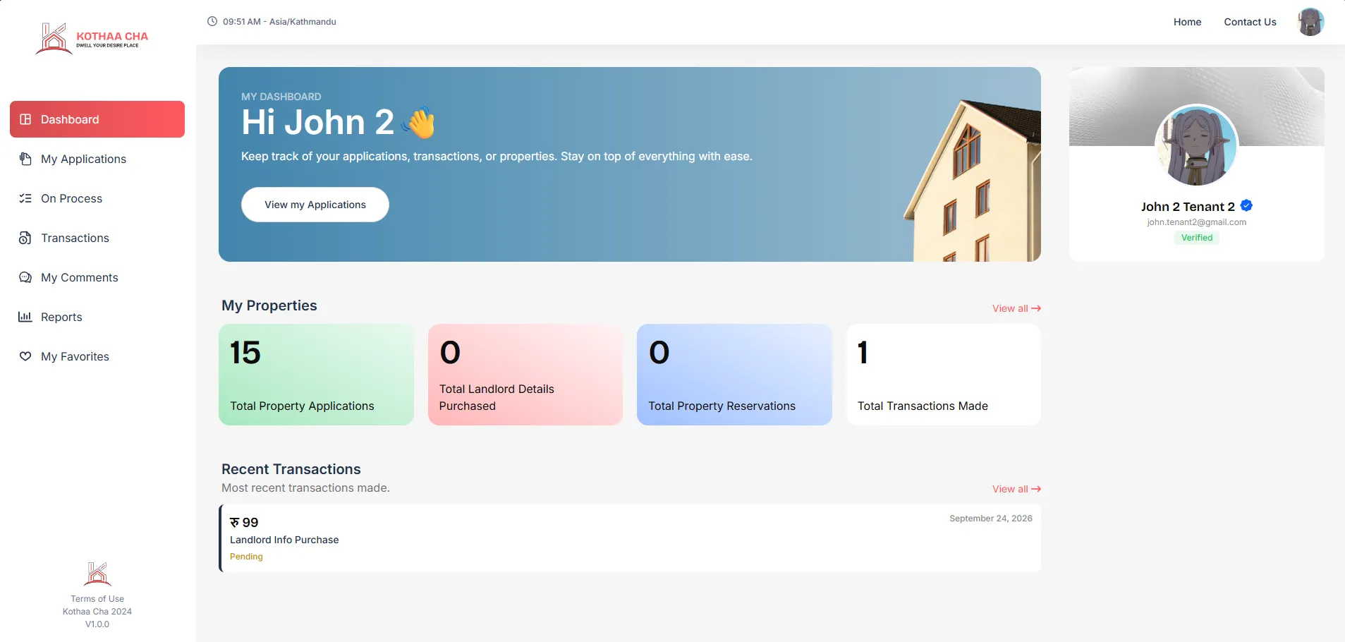Click the Transactions receipt icon
The height and width of the screenshot is (642, 1345).
point(25,238)
